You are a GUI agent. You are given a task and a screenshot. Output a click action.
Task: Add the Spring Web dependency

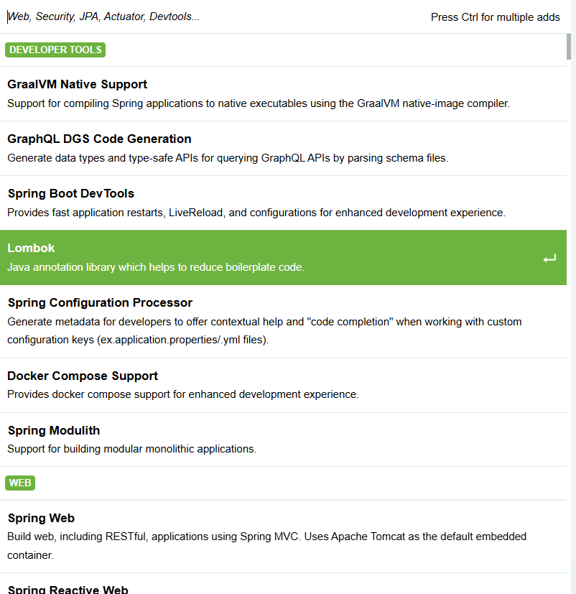41,519
